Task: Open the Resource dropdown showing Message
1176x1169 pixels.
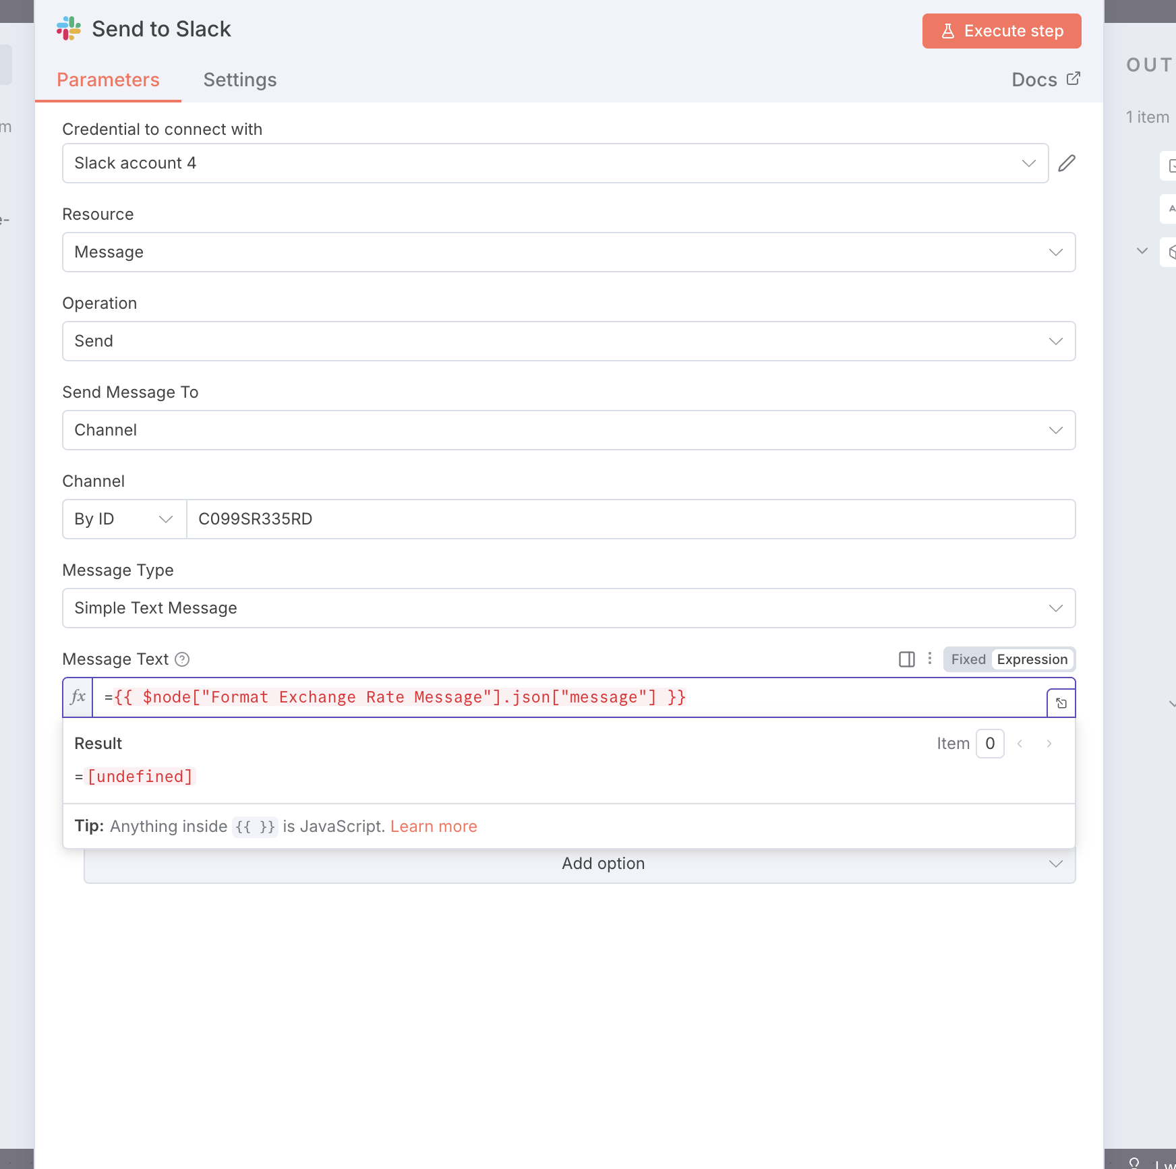Action: pos(568,252)
